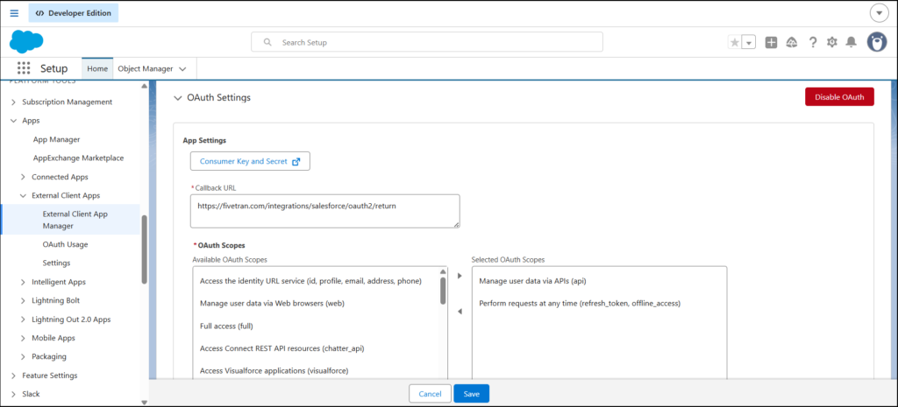Select Manage user data via Web browsers scope

pos(272,303)
